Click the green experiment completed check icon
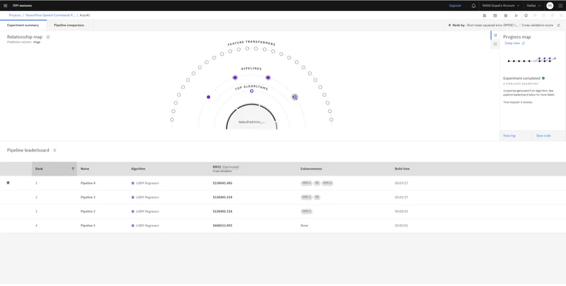Screen dimensions: 566x286 click(x=543, y=78)
